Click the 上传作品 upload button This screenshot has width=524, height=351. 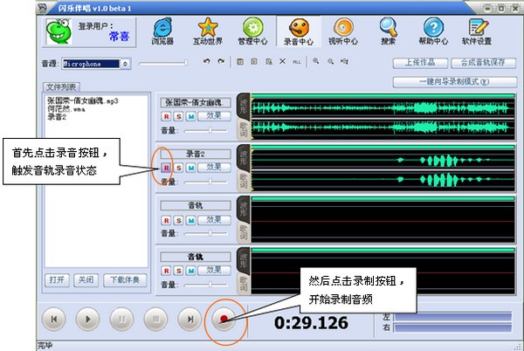pos(421,64)
